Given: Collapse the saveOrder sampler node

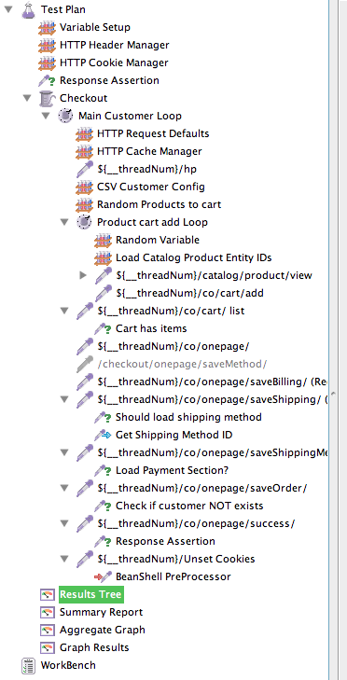Looking at the screenshot, I should (64, 489).
